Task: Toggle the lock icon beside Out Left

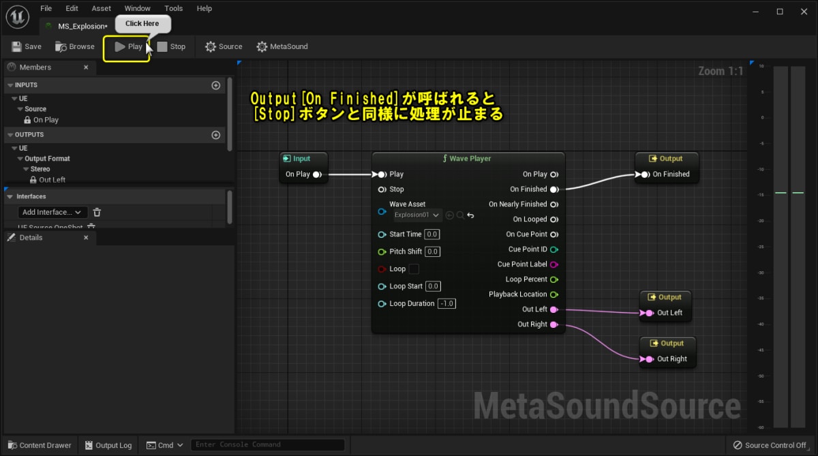Action: click(x=33, y=179)
